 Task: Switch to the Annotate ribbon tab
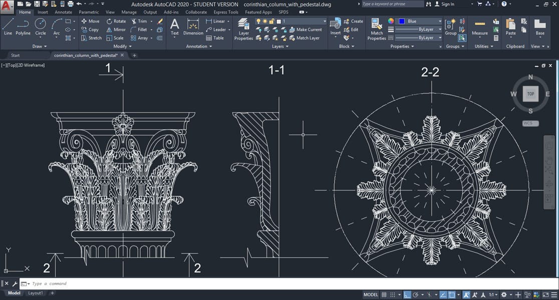pyautogui.click(x=63, y=12)
